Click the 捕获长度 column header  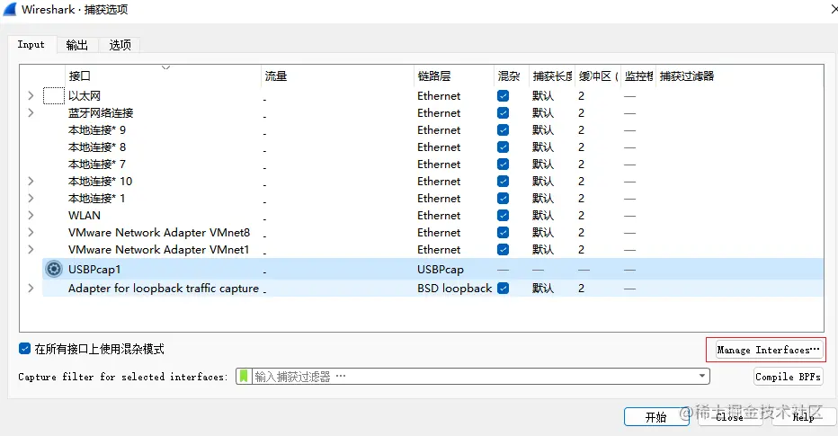[x=552, y=76]
